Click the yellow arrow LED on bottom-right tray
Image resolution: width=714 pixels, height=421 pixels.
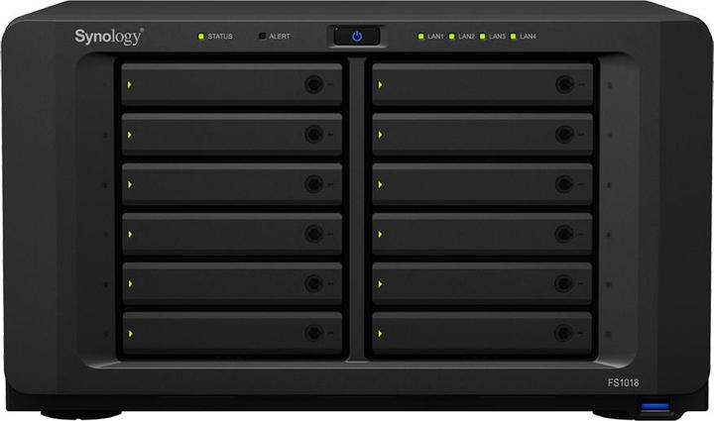pos(380,334)
